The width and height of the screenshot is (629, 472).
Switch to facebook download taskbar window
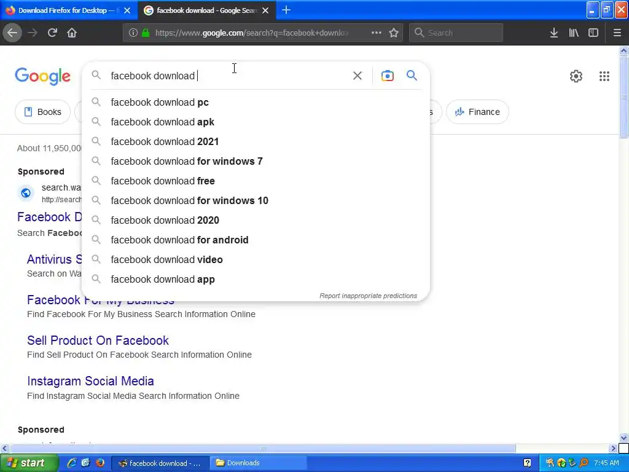160,463
